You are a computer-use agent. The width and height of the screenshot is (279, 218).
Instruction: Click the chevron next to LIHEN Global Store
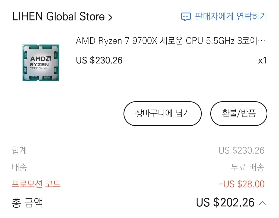tap(111, 17)
